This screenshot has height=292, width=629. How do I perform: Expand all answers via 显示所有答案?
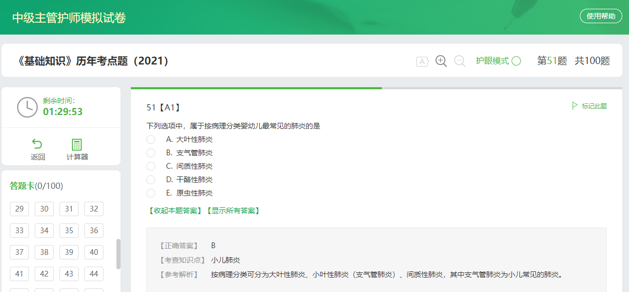[x=233, y=210]
